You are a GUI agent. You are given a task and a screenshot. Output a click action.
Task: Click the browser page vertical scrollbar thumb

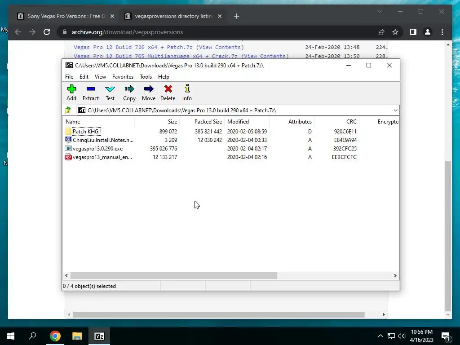coord(448,235)
